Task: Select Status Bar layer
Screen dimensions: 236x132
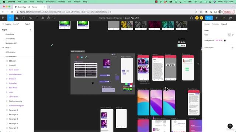Action: coord(13,83)
